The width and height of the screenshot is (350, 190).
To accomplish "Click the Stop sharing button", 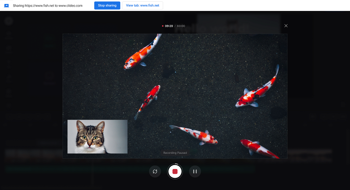I will coord(107,5).
